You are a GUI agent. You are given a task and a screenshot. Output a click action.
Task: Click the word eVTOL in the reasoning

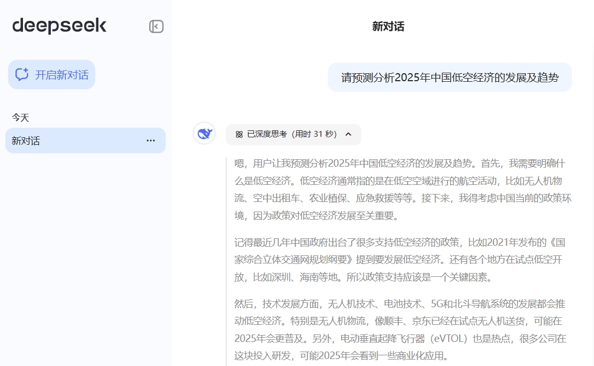tap(450, 339)
